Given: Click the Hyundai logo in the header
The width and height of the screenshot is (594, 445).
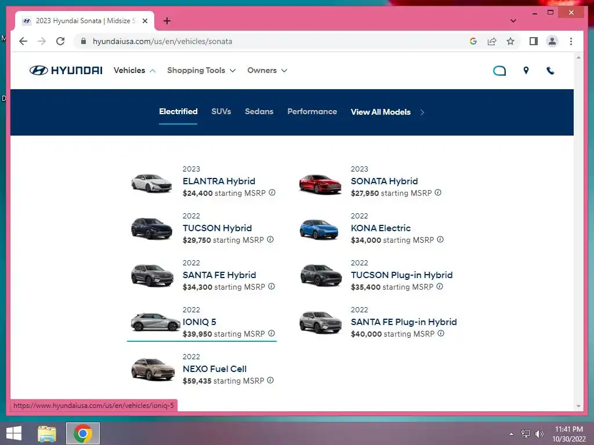Looking at the screenshot, I should (x=66, y=70).
